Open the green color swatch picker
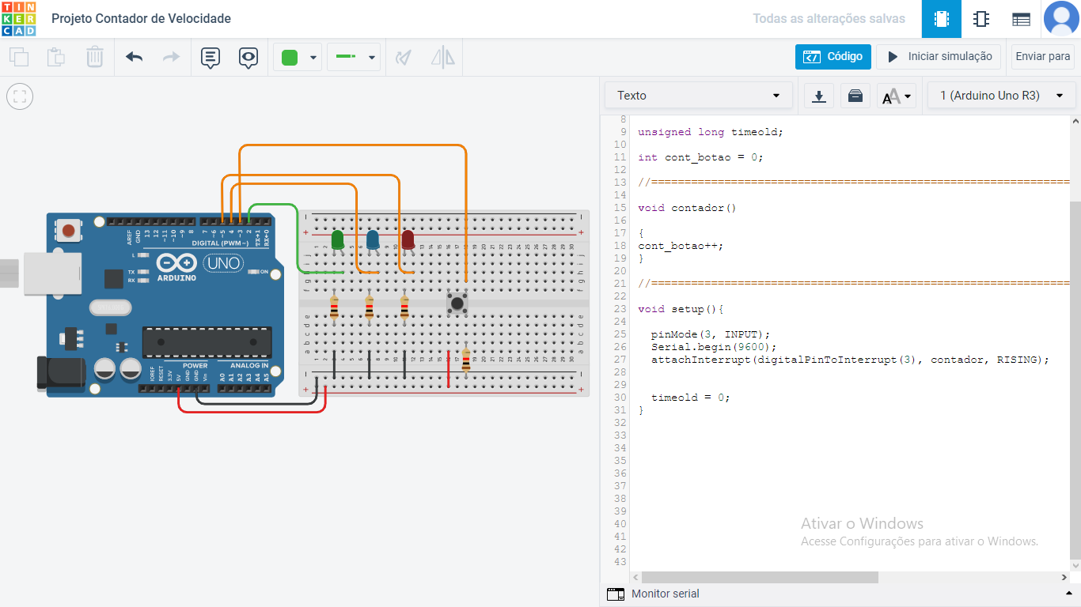Viewport: 1081px width, 607px height. click(x=298, y=57)
